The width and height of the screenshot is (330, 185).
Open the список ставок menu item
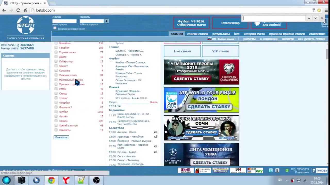197,34
